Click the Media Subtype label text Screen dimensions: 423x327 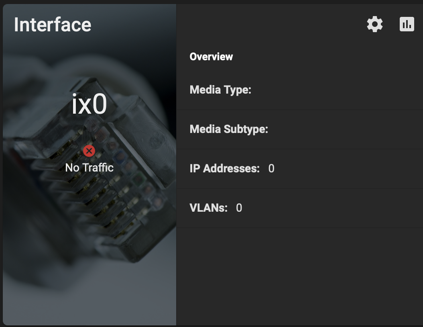tap(229, 129)
